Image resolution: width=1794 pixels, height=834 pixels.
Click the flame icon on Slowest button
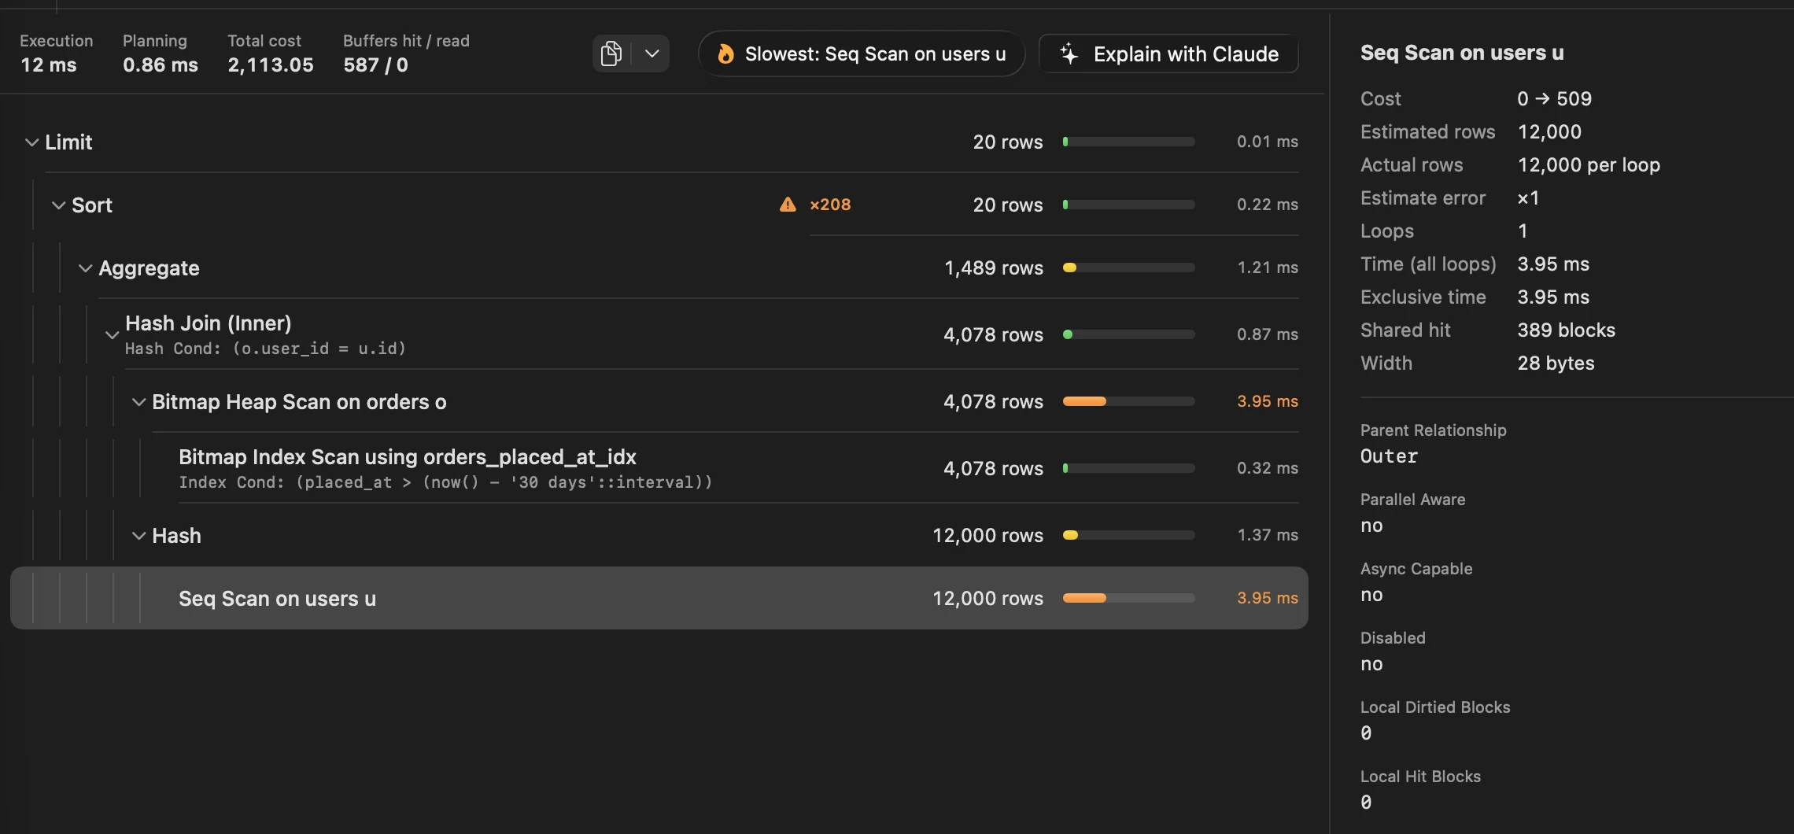pos(725,54)
